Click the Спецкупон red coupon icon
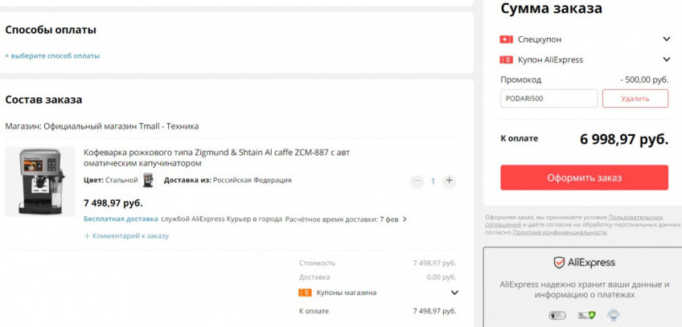Image resolution: width=682 pixels, height=327 pixels. 506,39
